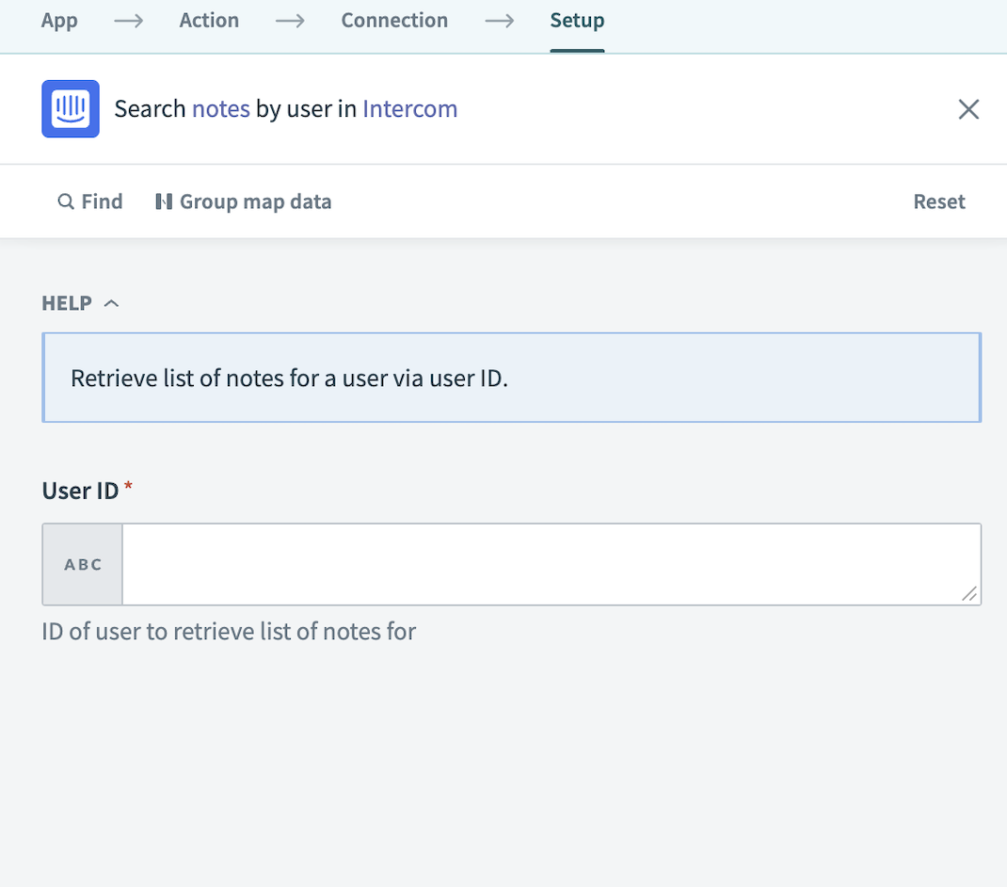Click the help description box

[x=512, y=377]
